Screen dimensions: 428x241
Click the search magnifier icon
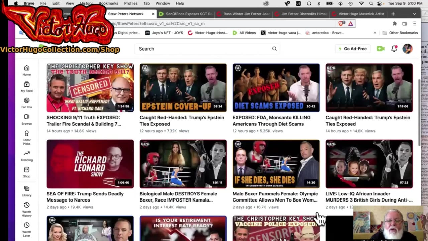(274, 49)
